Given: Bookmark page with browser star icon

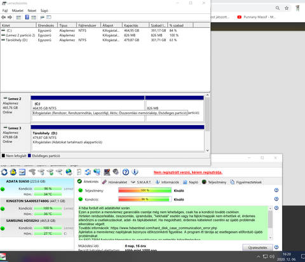Looking at the screenshot, I should tap(287, 8).
